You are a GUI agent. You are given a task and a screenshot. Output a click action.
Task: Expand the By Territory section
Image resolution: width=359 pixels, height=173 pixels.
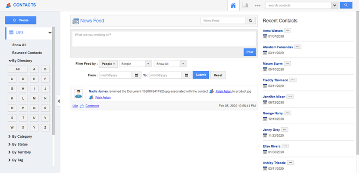[x=21, y=152]
